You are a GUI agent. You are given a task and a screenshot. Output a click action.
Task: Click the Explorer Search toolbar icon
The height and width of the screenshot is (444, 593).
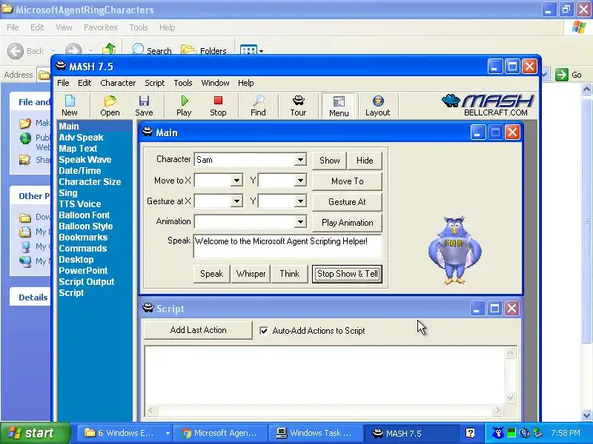151,50
